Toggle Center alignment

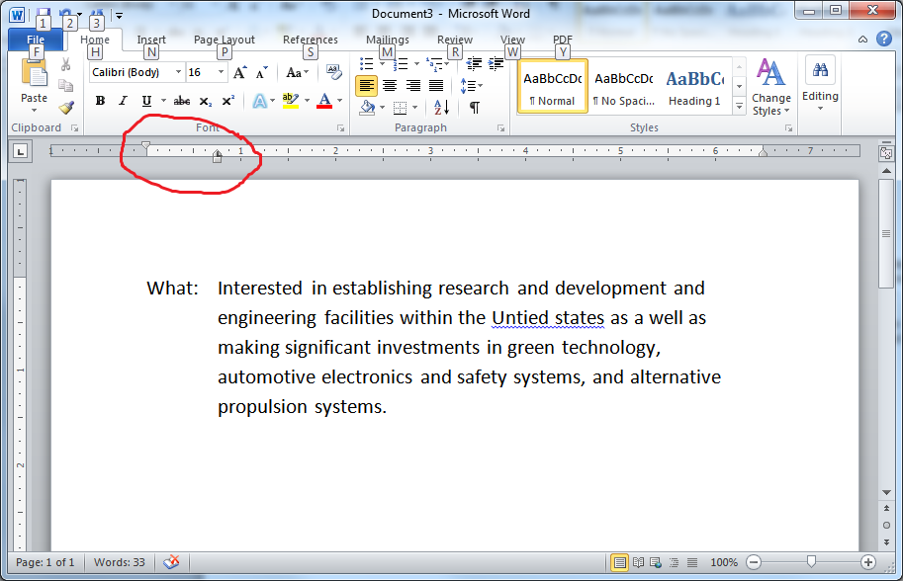(390, 86)
